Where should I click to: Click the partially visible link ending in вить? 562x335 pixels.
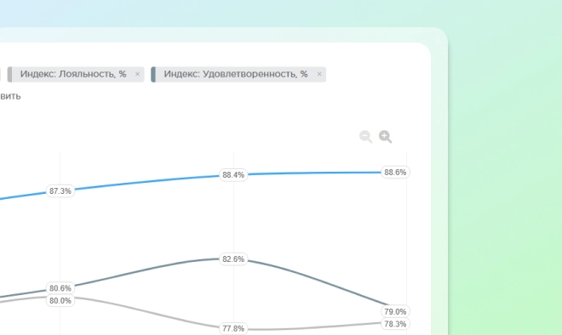click(10, 96)
